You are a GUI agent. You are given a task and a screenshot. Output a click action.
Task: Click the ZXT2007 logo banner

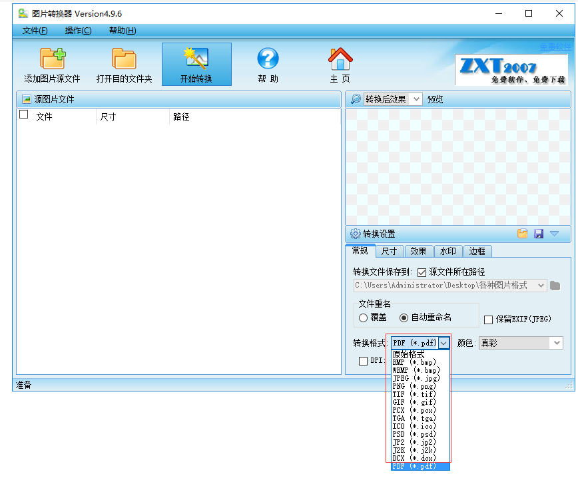pyautogui.click(x=511, y=70)
